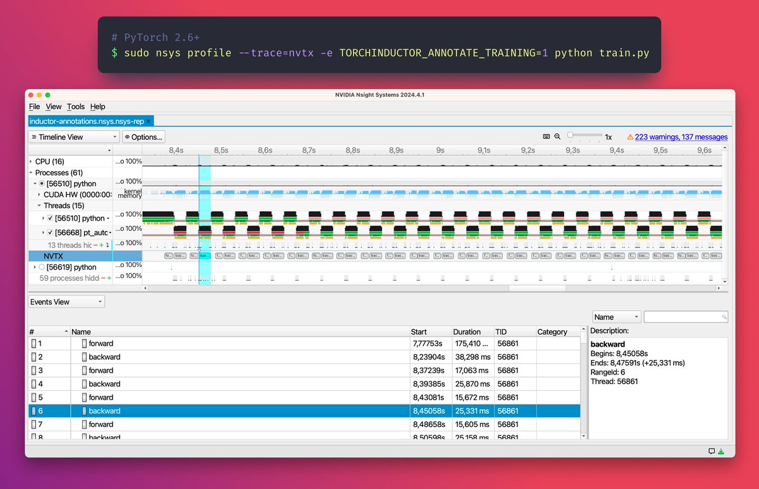The height and width of the screenshot is (489, 759).
Task: Click the display icon next to the download icon
Action: click(x=712, y=451)
